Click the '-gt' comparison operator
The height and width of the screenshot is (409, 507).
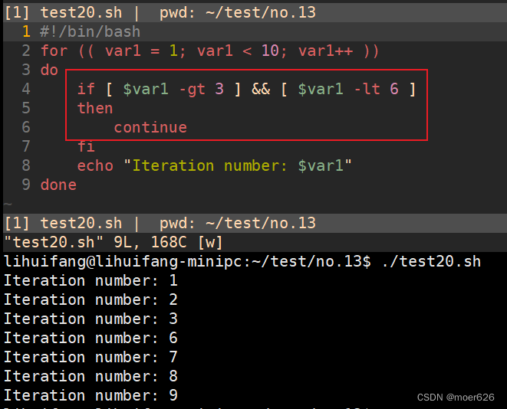point(192,90)
